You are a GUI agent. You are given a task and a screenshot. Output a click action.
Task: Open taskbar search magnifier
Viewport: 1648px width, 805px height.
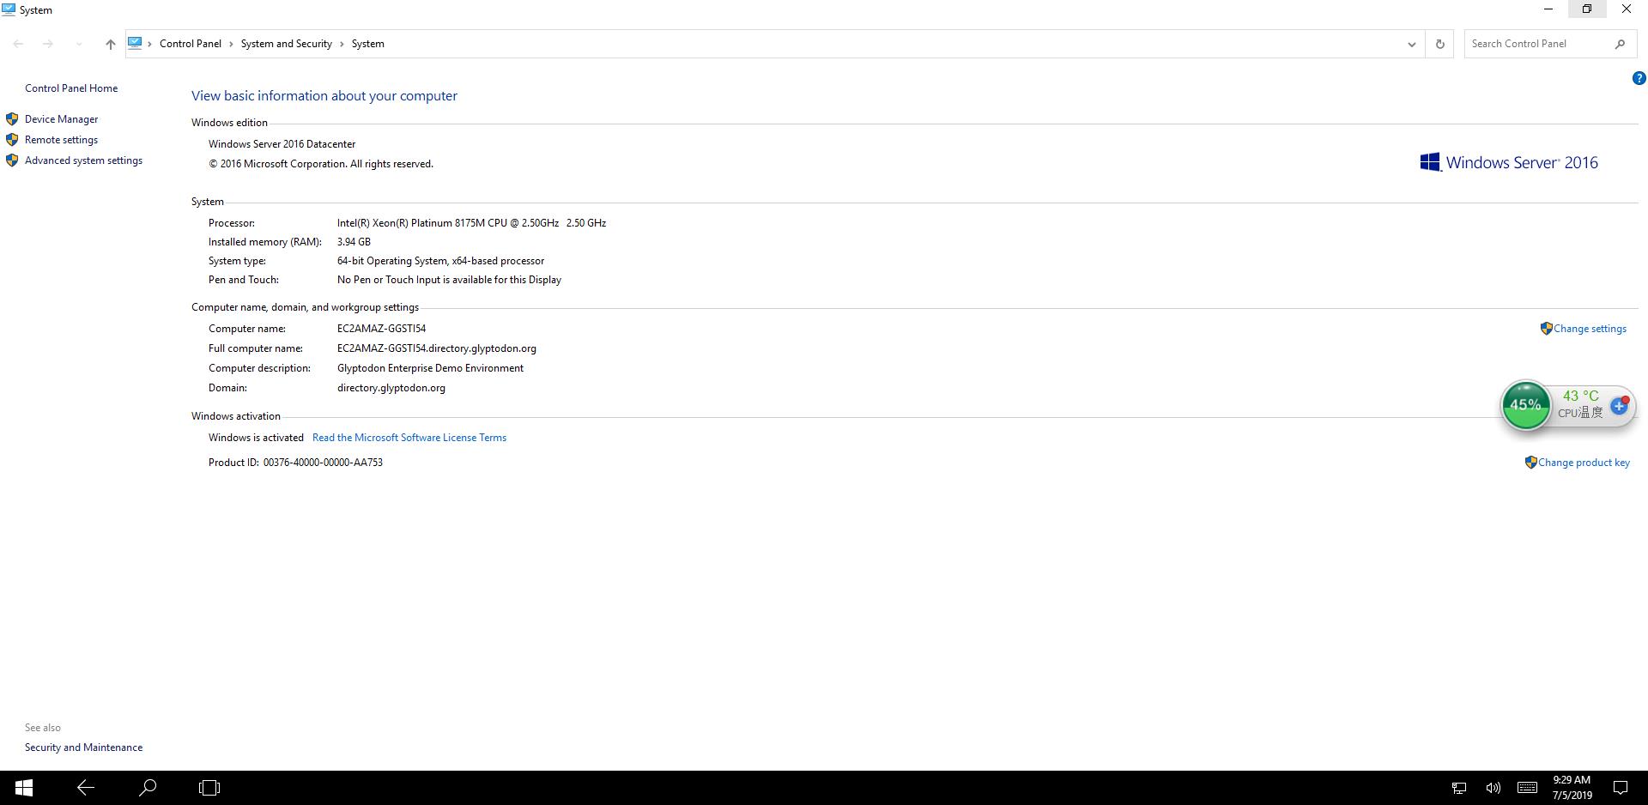point(148,788)
